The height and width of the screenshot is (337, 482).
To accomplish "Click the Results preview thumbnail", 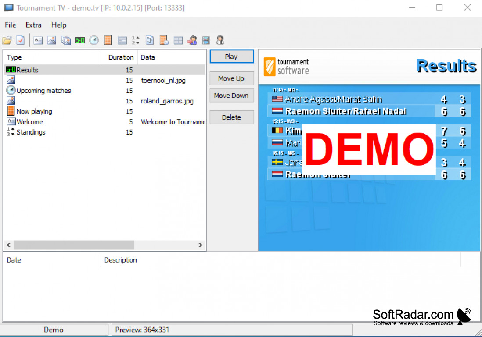I will tap(369, 150).
